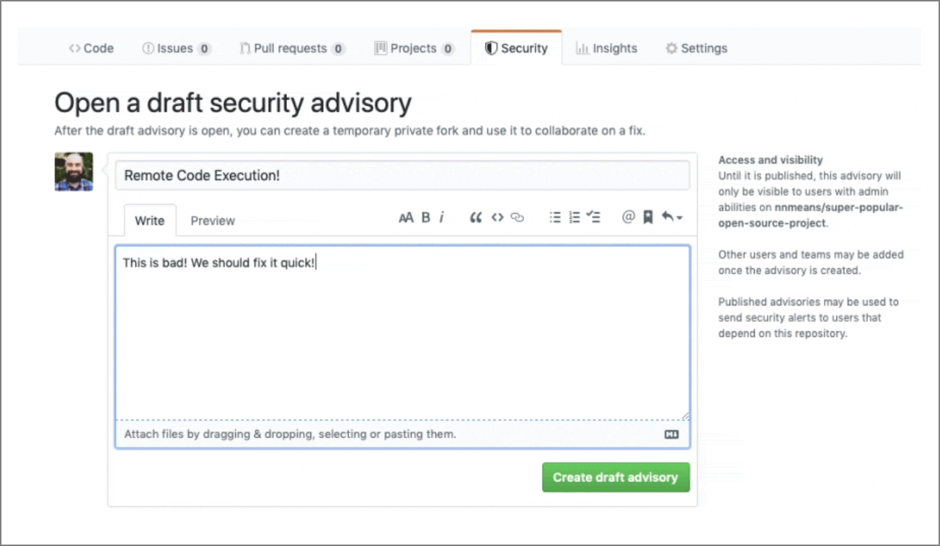Screen dimensions: 940x546
Task: Toggle bold formatting
Action: [425, 217]
